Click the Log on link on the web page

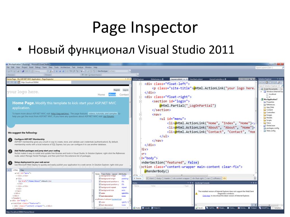pyautogui.click(x=125, y=90)
